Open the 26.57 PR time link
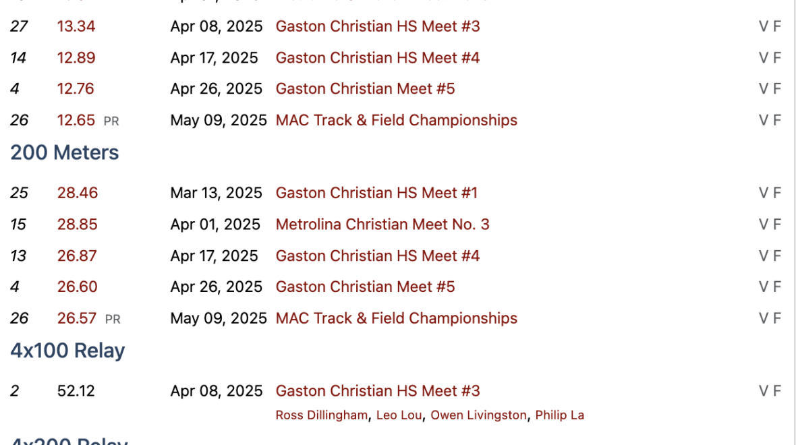 (77, 318)
